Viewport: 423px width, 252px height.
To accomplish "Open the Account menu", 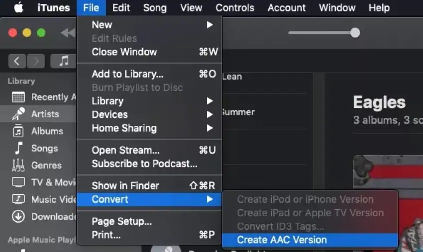I will pyautogui.click(x=287, y=8).
